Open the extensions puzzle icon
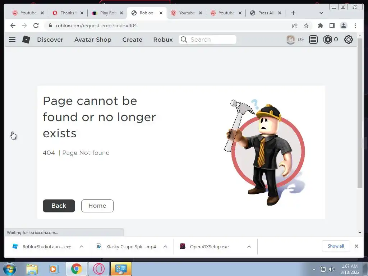Image resolution: width=368 pixels, height=276 pixels. point(320,26)
